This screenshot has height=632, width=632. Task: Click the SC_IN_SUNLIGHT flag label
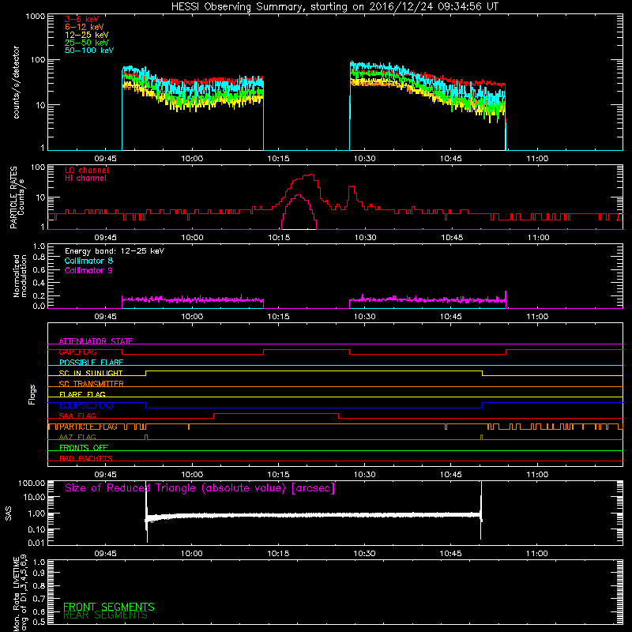(x=91, y=373)
